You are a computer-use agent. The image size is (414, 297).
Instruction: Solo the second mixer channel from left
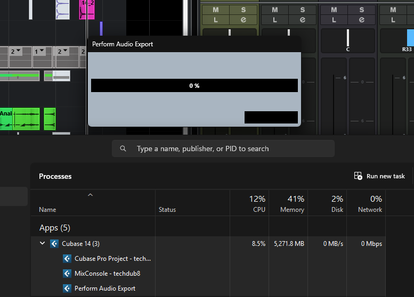tap(302, 10)
